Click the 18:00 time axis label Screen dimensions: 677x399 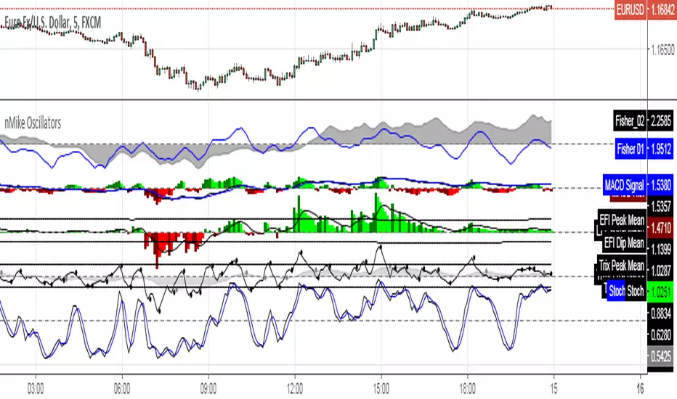[467, 389]
